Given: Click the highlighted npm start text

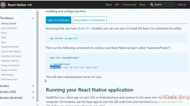Looking at the screenshot, I should click(x=55, y=67).
